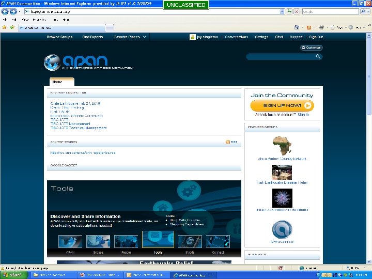Click the Internet zone globe in status bar

(x=302, y=268)
